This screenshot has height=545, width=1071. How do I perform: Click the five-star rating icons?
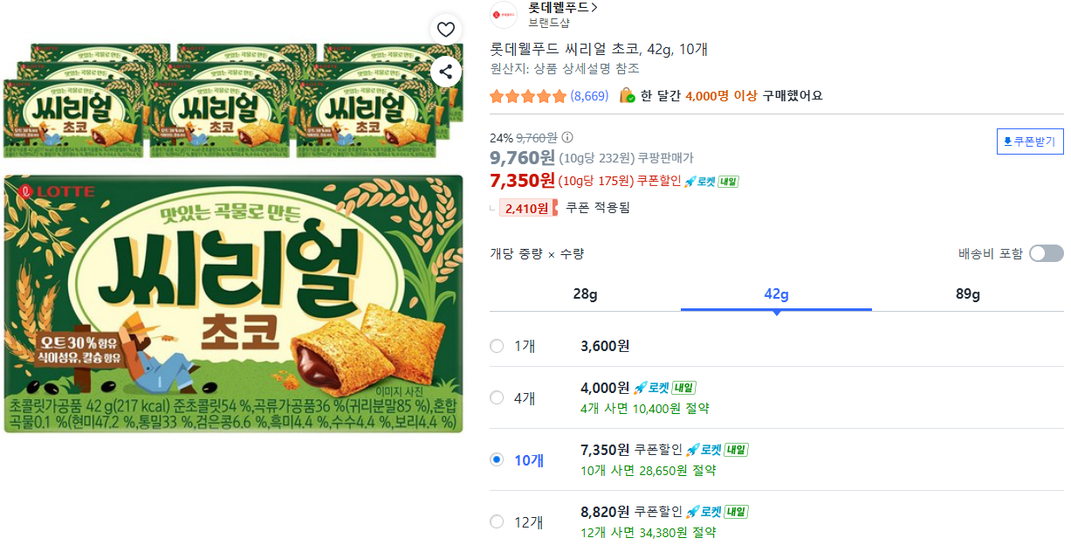528,96
